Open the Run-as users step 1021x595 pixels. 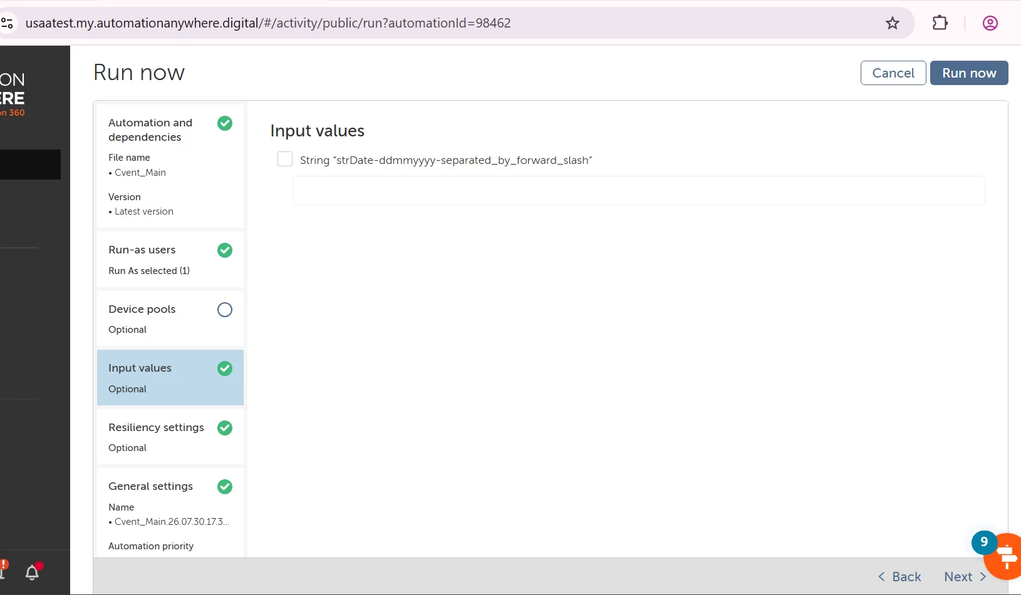click(170, 260)
